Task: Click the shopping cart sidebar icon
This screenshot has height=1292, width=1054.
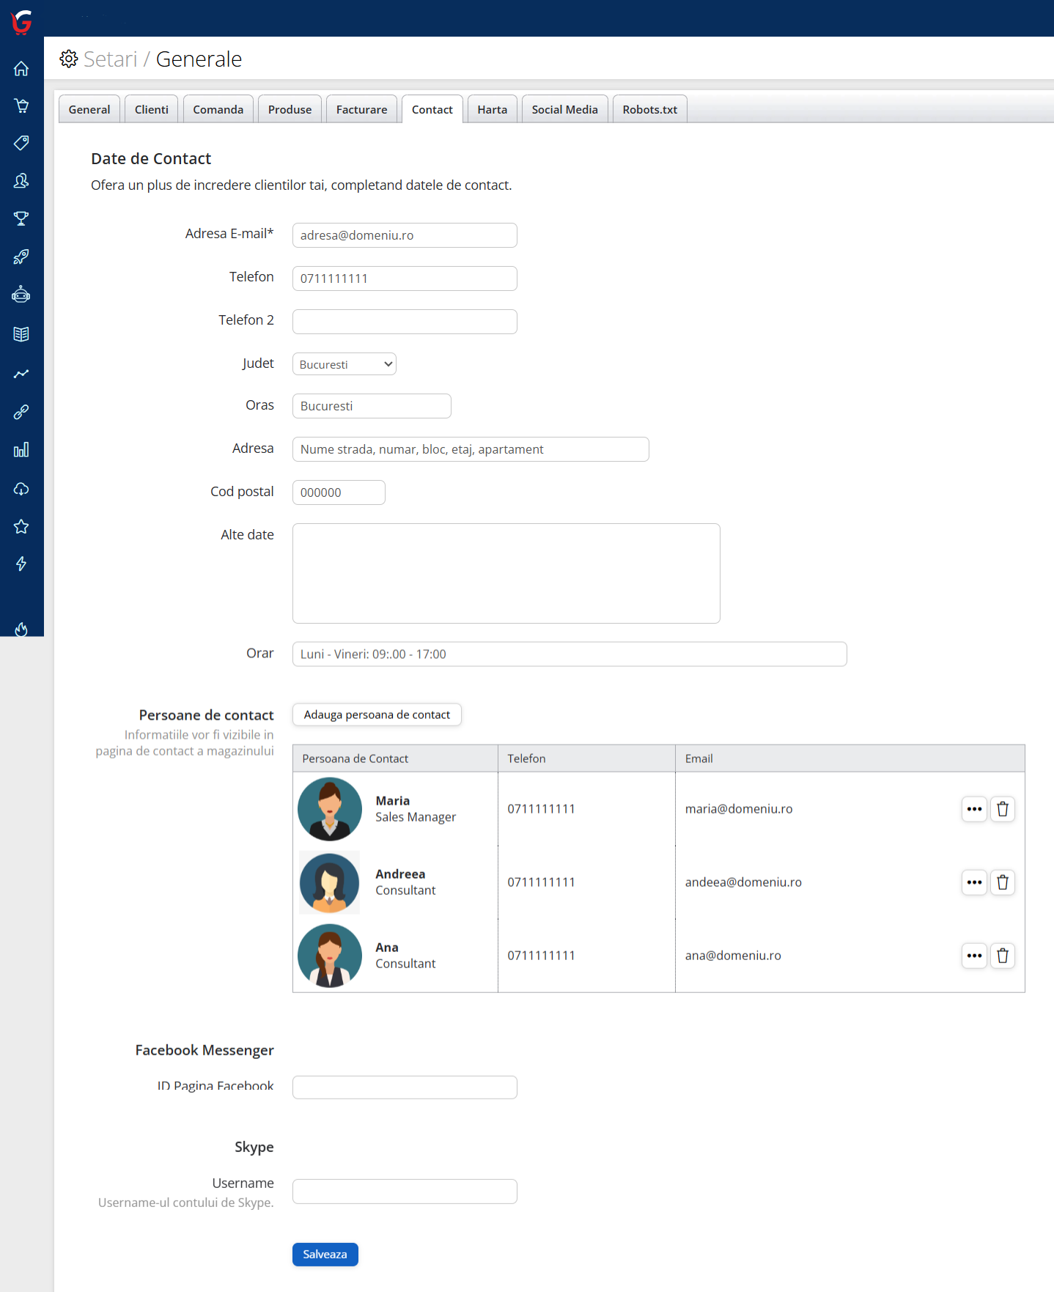Action: coord(21,106)
